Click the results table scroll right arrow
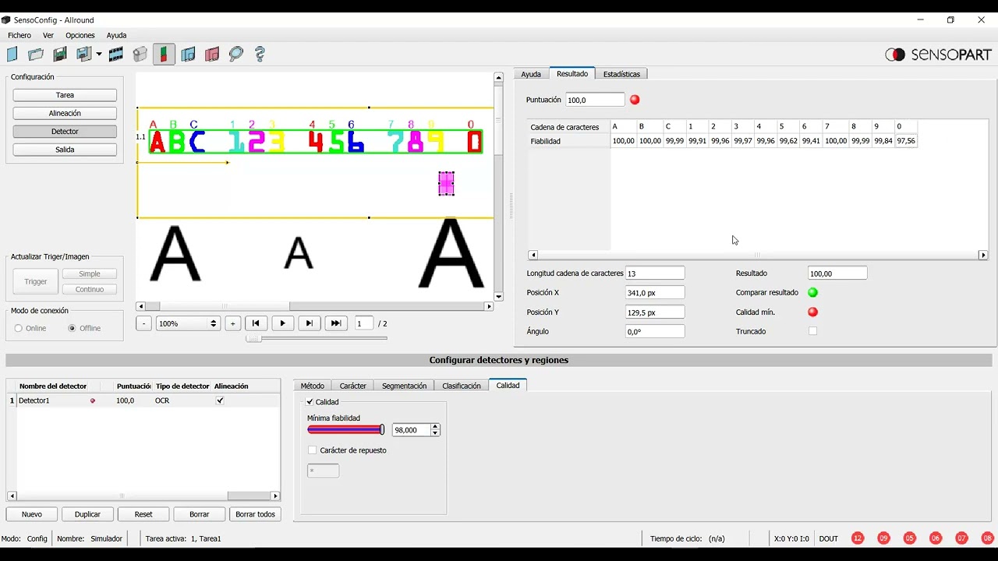This screenshot has height=561, width=998. pos(983,255)
